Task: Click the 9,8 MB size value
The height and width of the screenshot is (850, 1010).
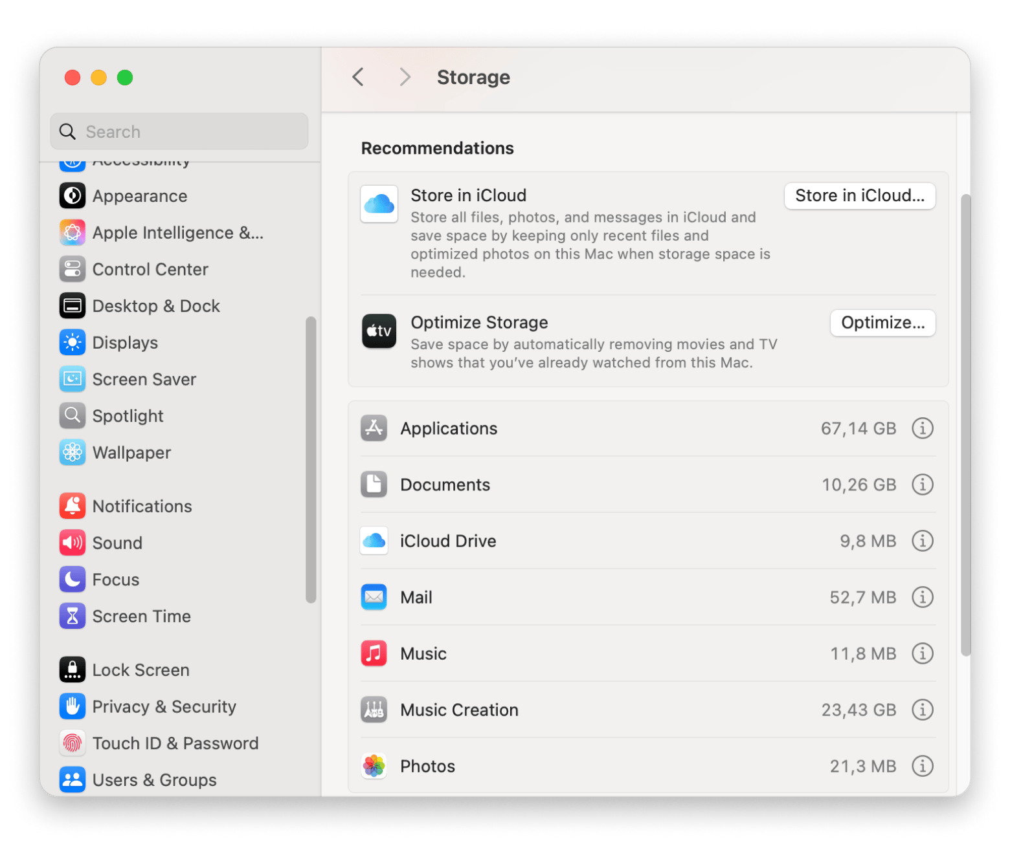Action: point(868,541)
